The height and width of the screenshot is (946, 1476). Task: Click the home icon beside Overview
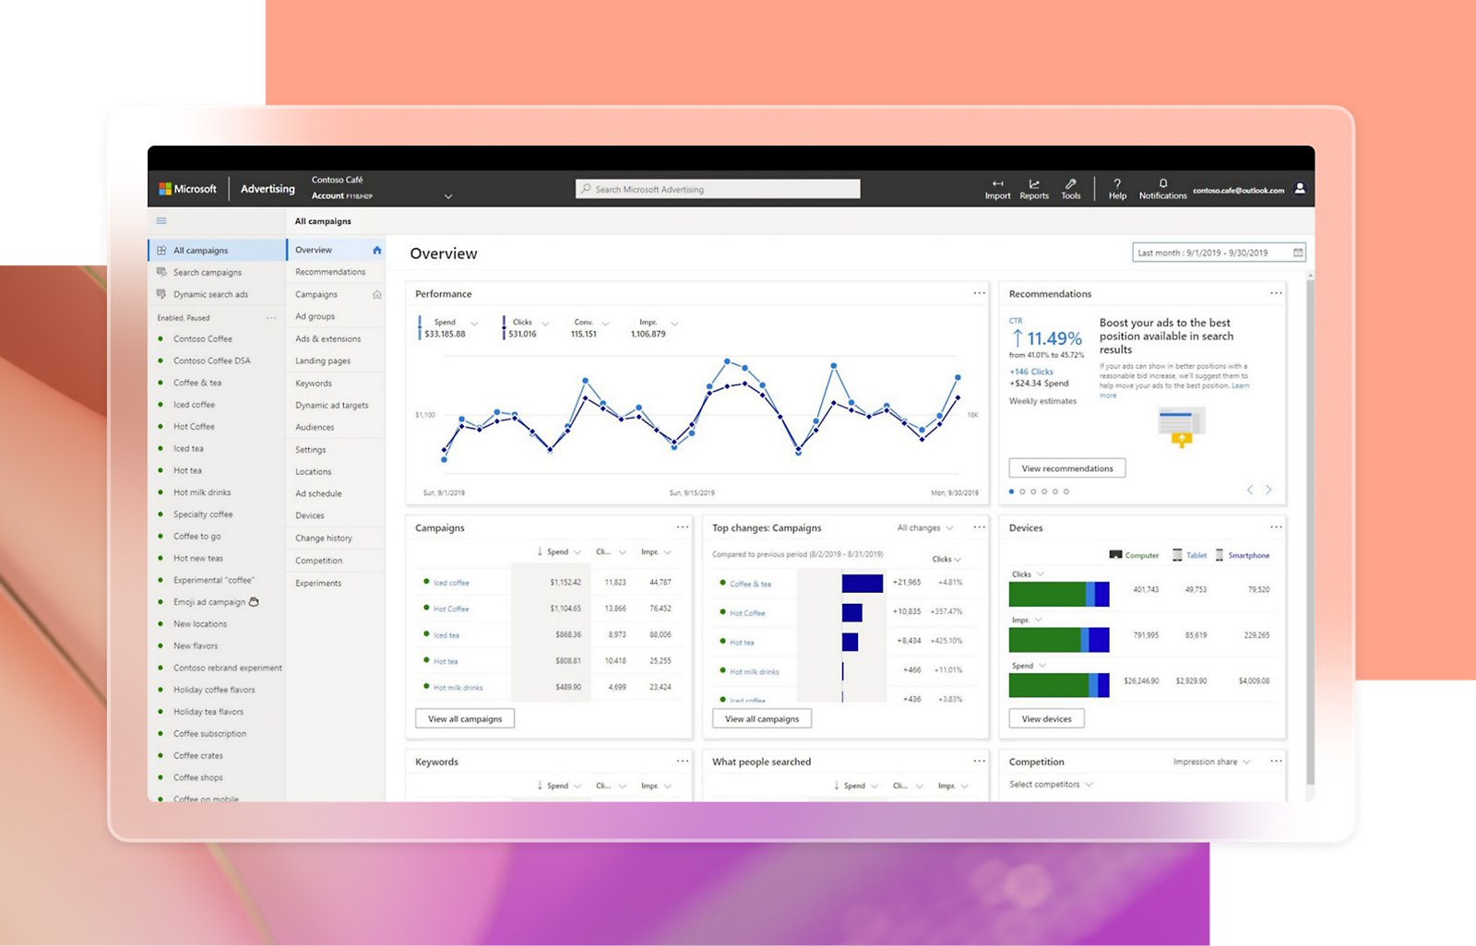tap(376, 250)
